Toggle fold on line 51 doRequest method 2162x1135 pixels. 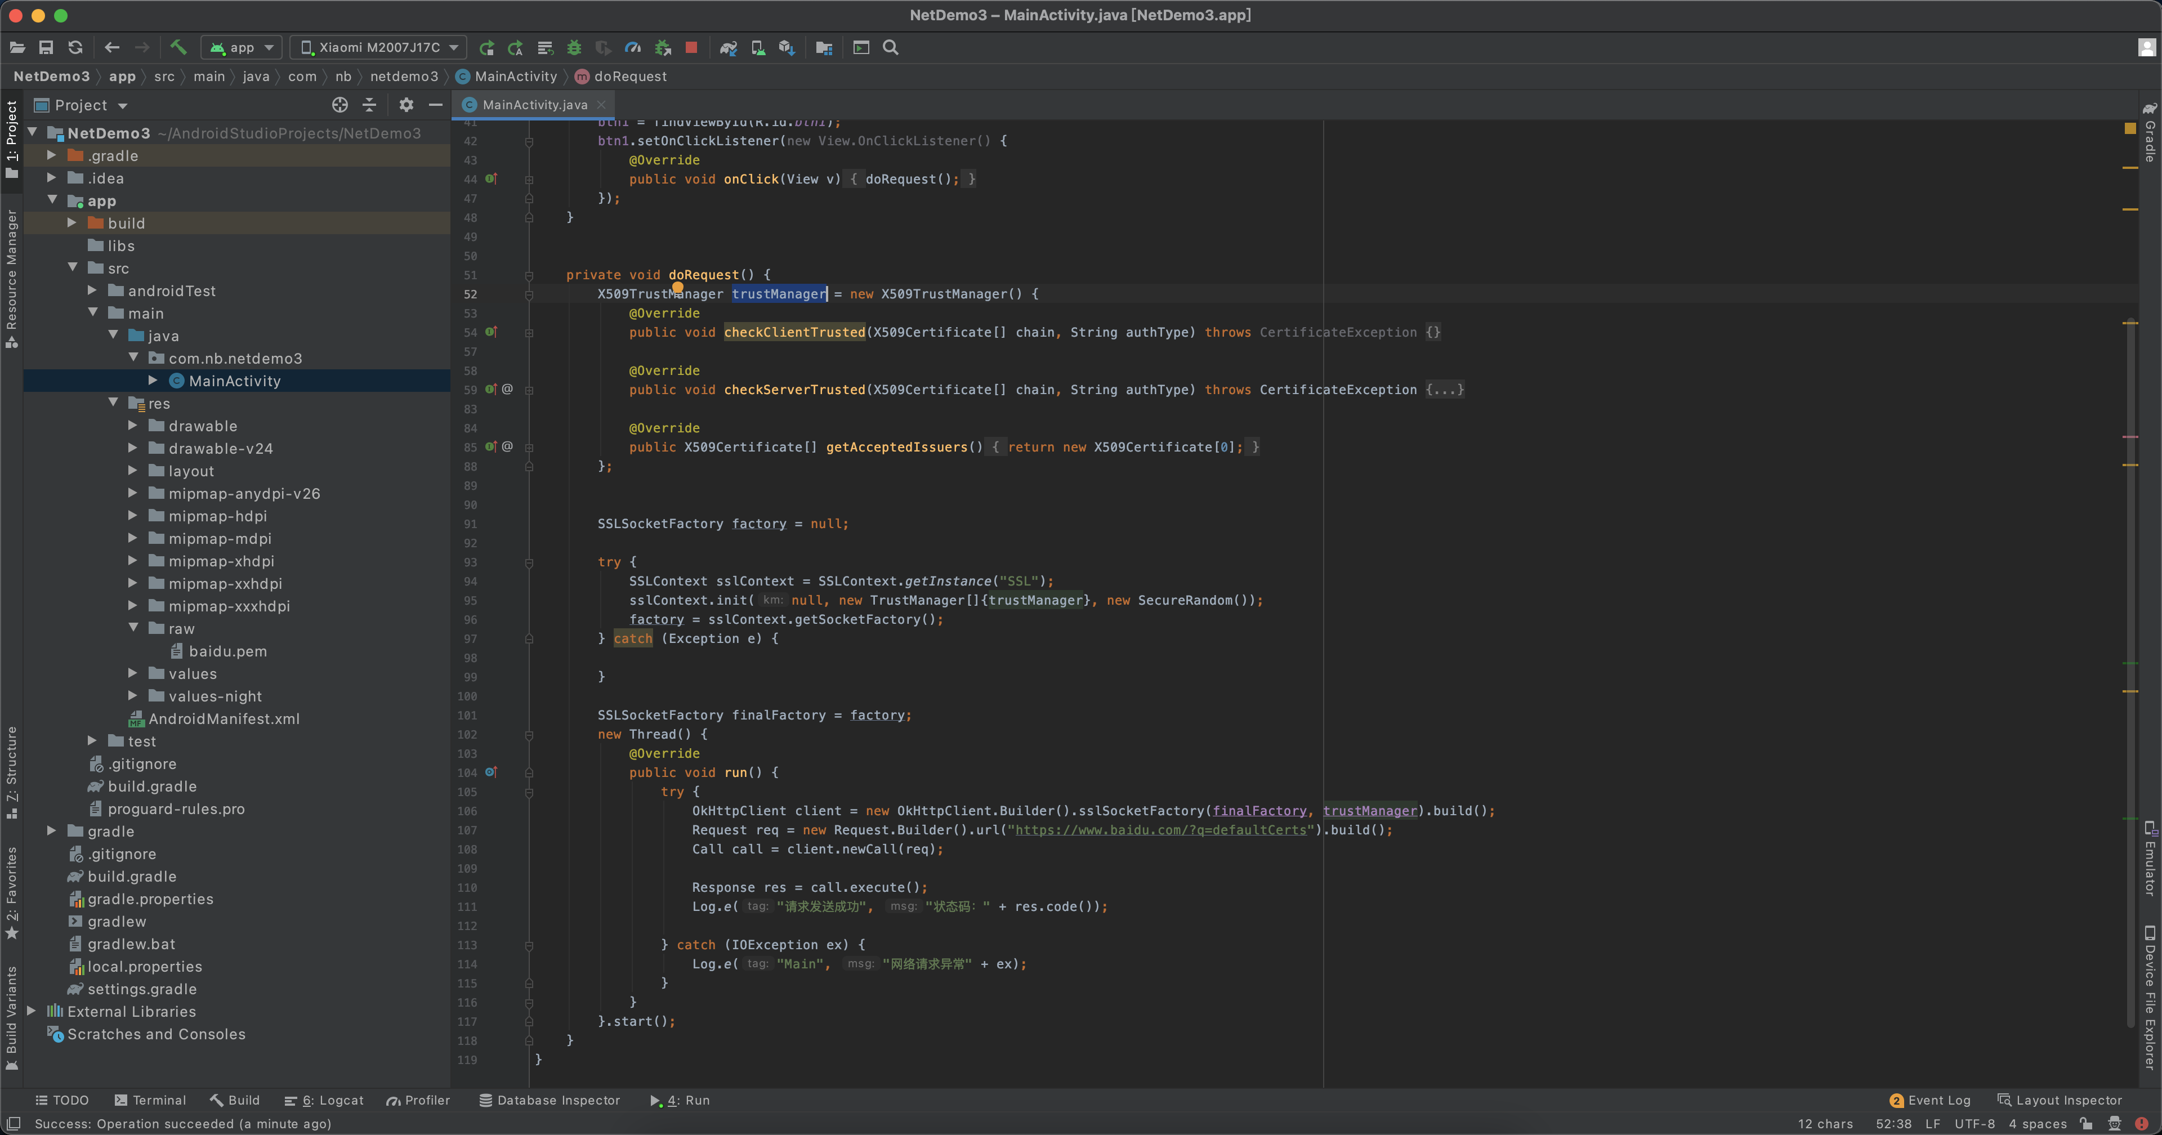tap(529, 275)
